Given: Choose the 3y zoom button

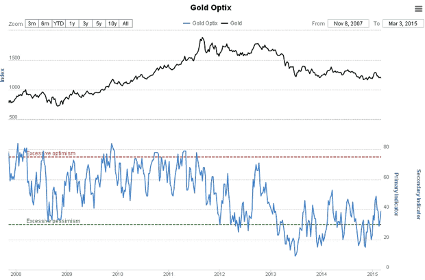Looking at the screenshot, I should (x=86, y=23).
